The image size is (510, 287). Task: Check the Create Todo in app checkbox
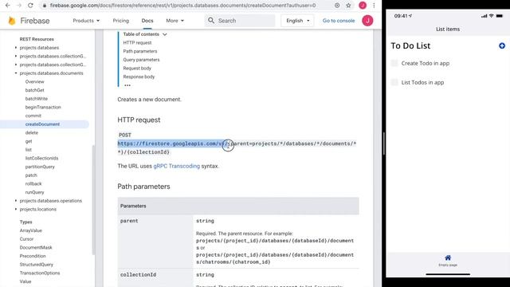[394, 63]
